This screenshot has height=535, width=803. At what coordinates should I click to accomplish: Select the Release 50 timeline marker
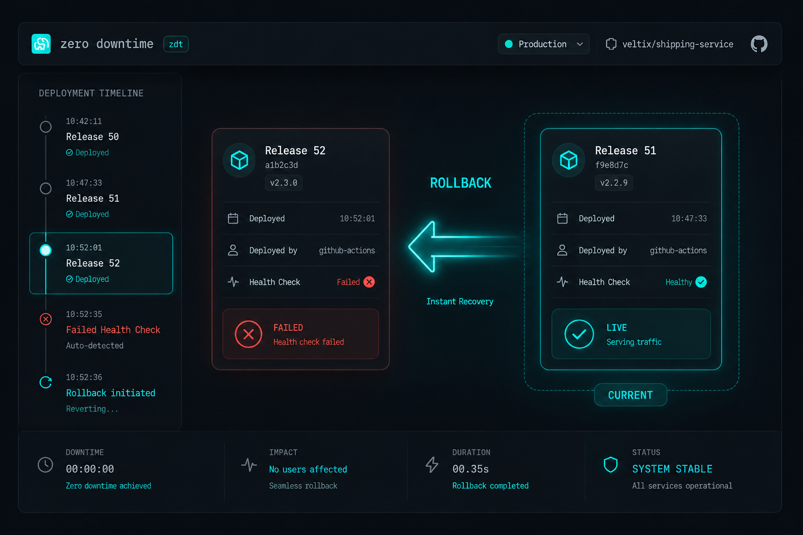click(46, 127)
